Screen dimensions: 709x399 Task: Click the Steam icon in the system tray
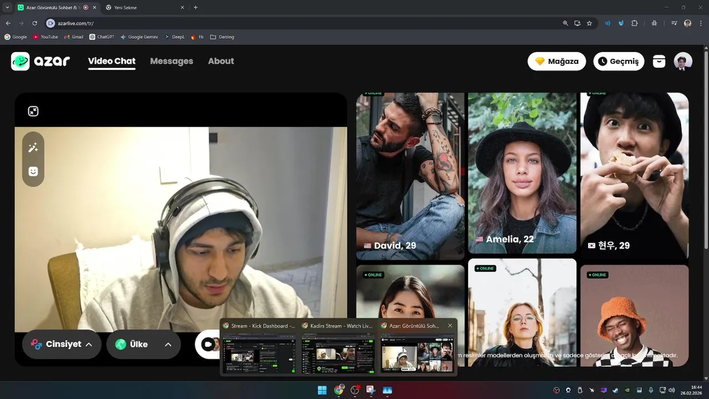click(615, 390)
